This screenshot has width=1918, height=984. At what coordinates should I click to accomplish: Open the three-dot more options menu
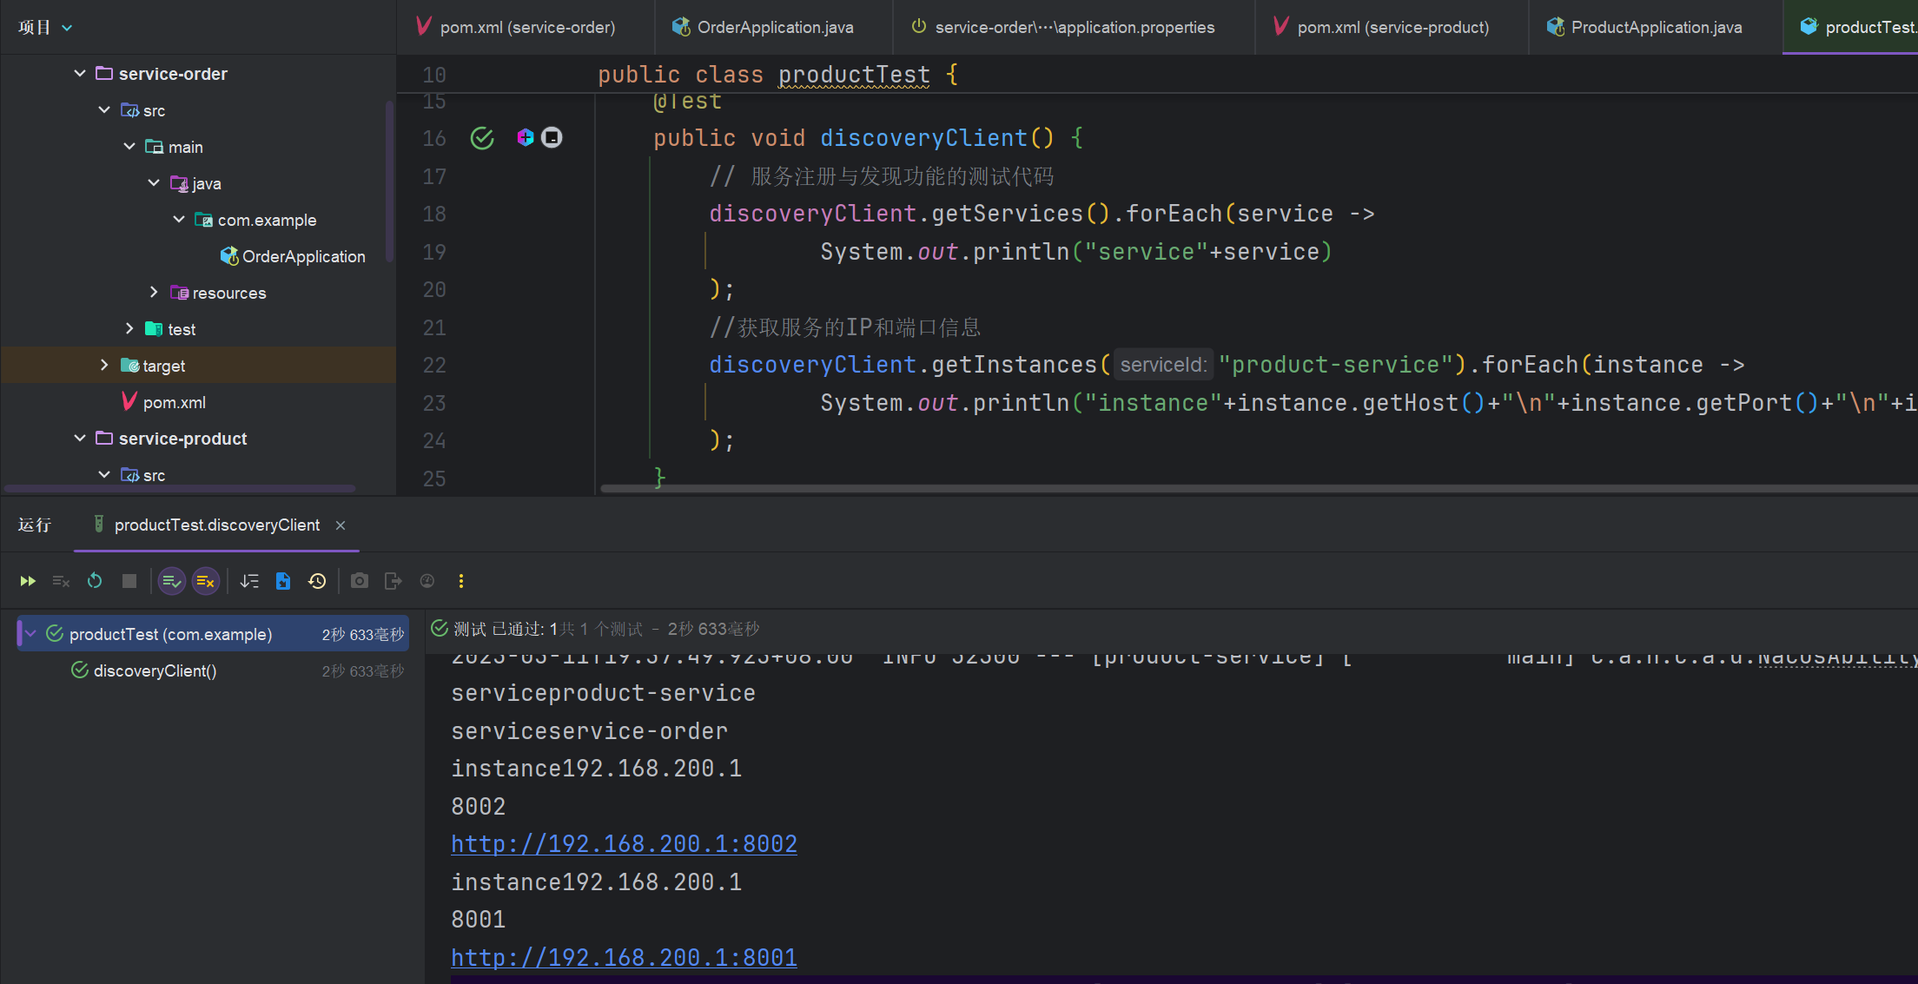pos(461,581)
